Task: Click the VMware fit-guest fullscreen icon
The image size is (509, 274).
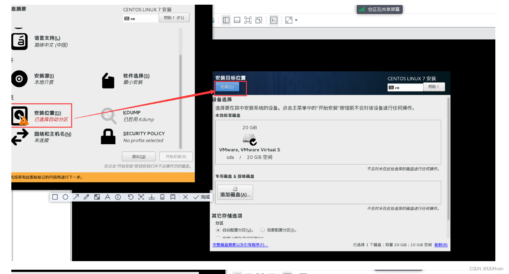Action: (x=248, y=20)
